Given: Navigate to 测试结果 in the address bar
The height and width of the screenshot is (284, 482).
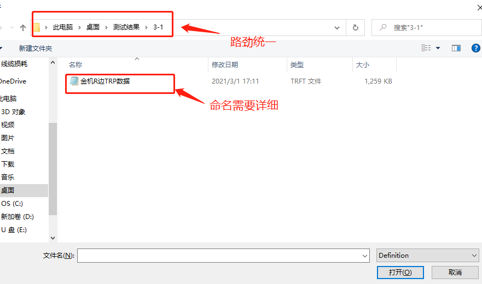Looking at the screenshot, I should click(126, 27).
